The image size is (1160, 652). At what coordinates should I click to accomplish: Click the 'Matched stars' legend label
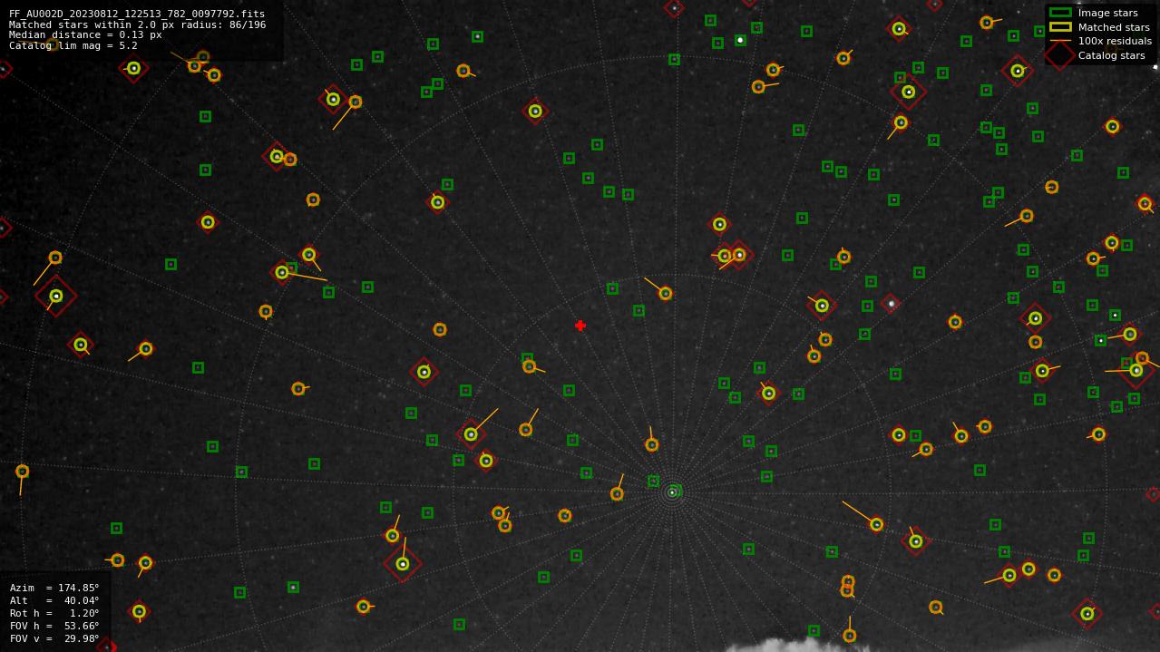tap(1114, 27)
